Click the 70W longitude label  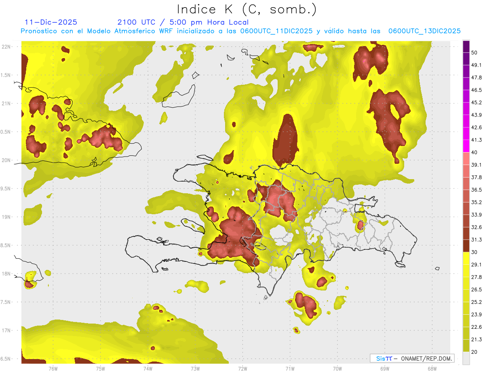337,368
